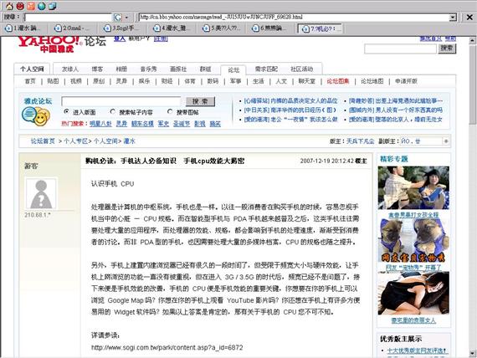Open the woman in black dress thumbnail

click(x=413, y=294)
